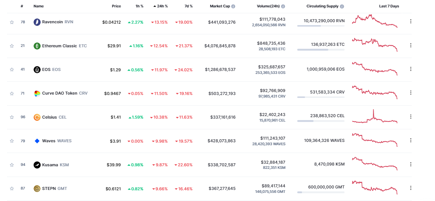
Task: Open the three-dot menu for Ethereum Classic
Action: point(411,45)
